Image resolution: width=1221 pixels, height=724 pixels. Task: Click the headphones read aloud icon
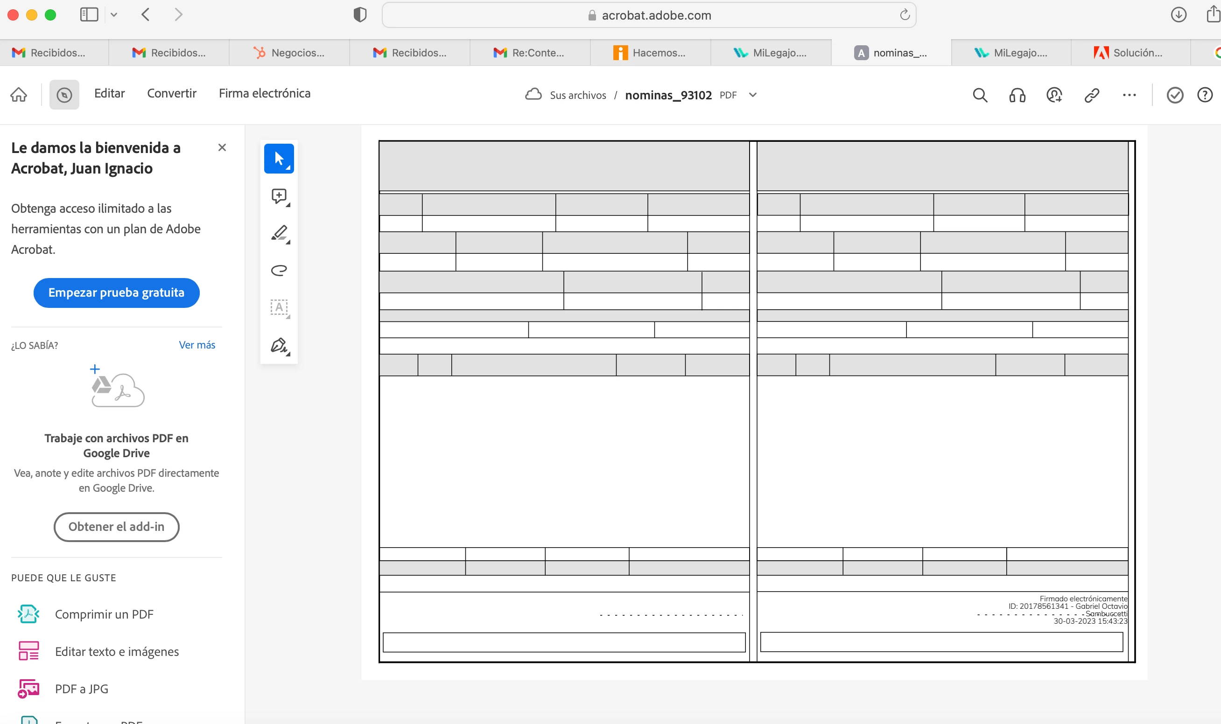[1017, 95]
